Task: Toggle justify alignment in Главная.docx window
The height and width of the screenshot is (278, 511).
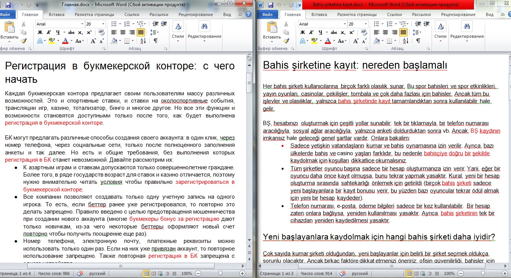Action: [x=140, y=32]
